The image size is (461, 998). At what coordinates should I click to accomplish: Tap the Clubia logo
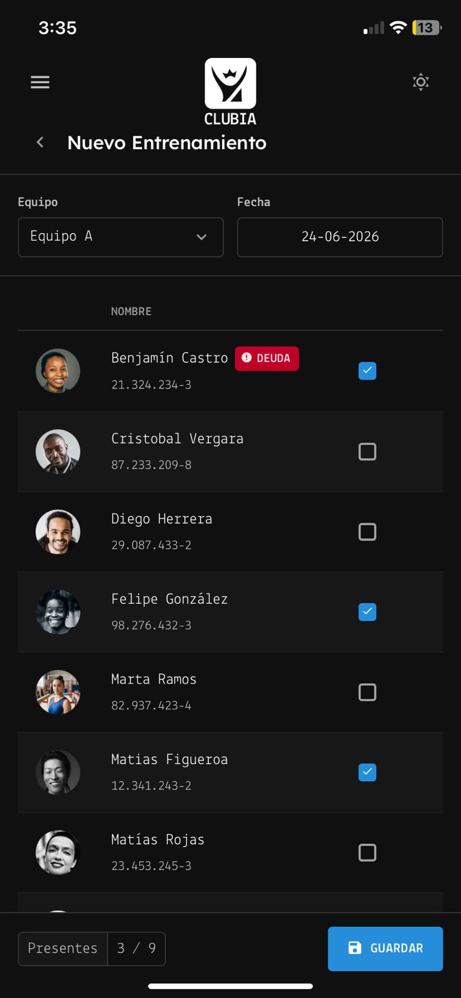pos(230,92)
